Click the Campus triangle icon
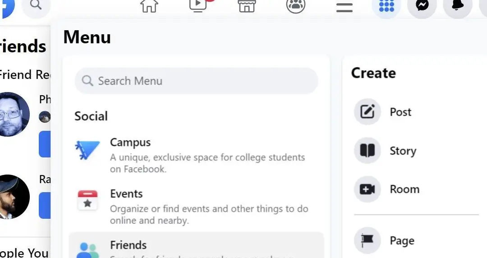 (x=87, y=150)
